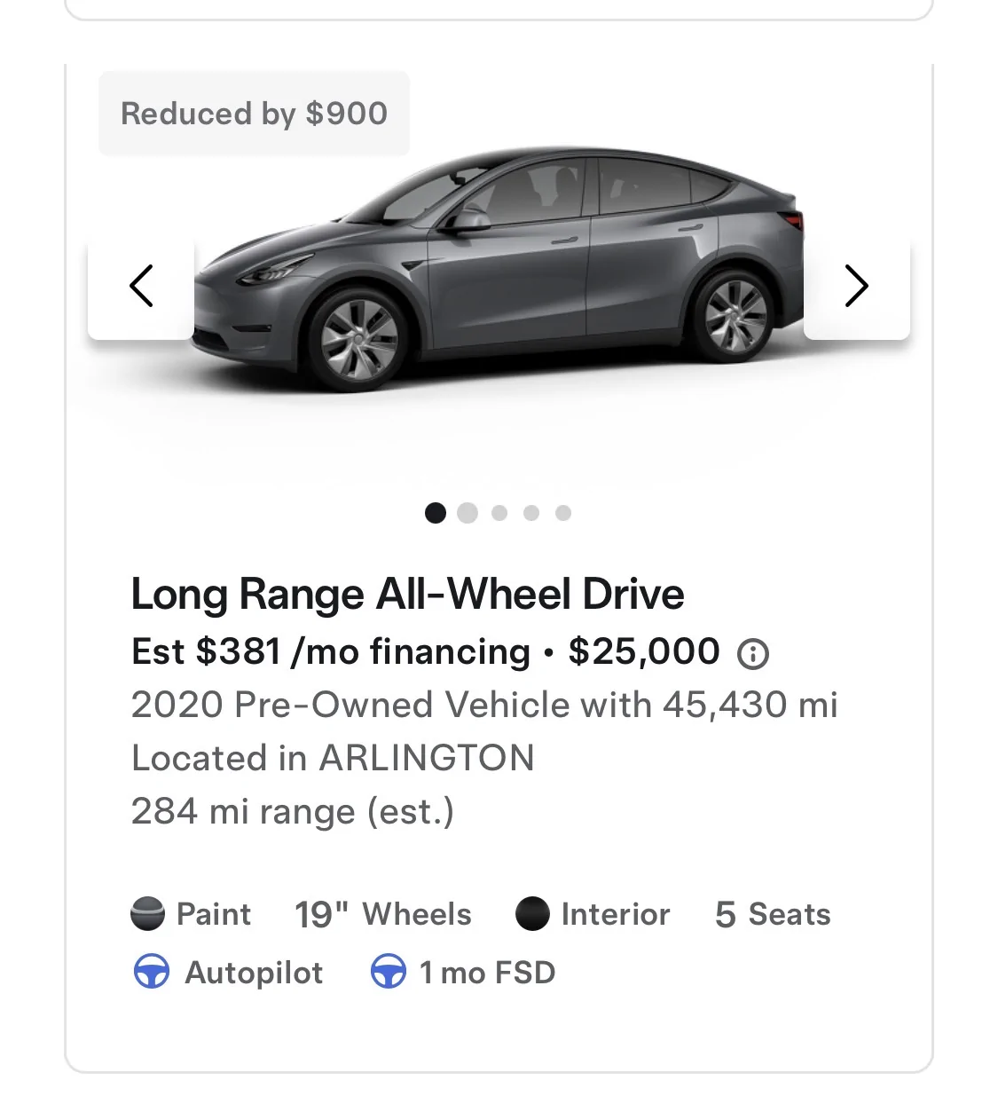Click the 19" Wheels label

tap(383, 914)
